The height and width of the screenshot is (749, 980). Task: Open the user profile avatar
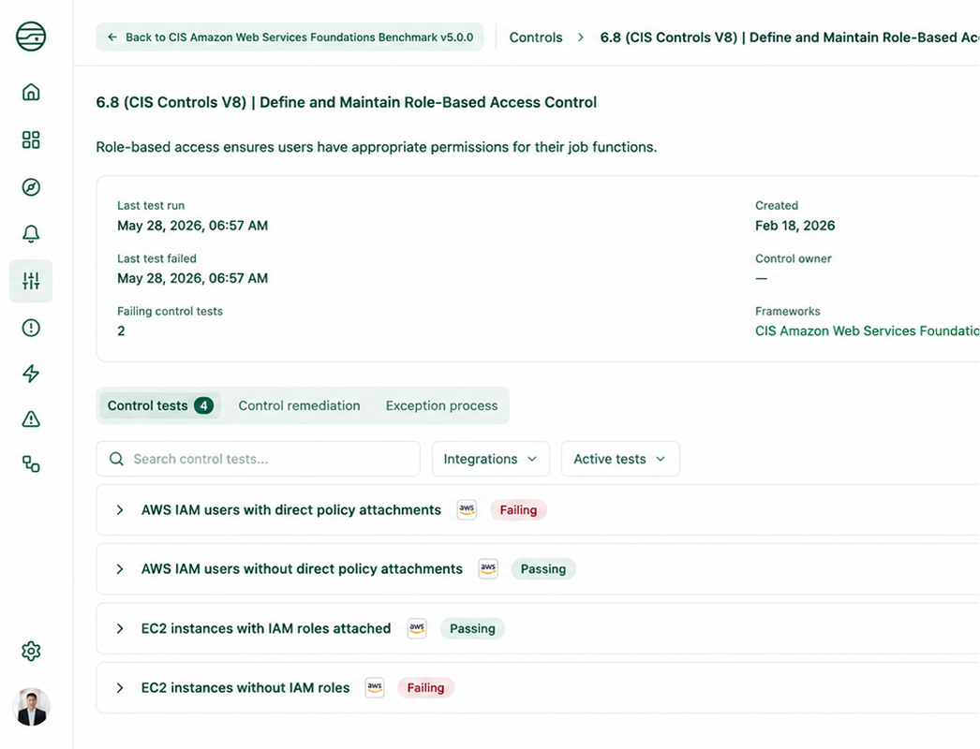tap(31, 707)
